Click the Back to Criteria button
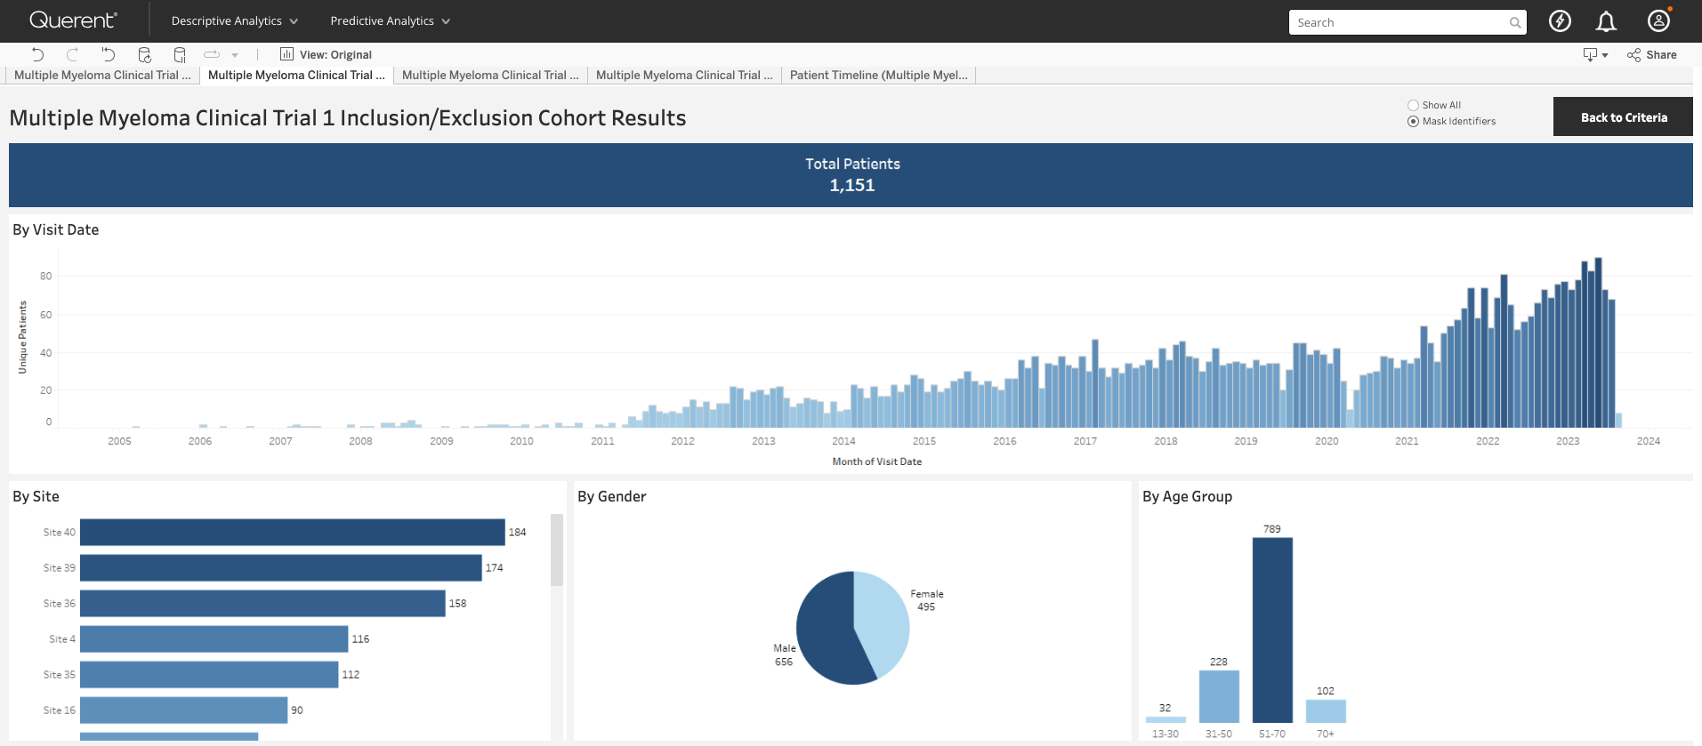Image resolution: width=1702 pixels, height=746 pixels. click(1623, 116)
